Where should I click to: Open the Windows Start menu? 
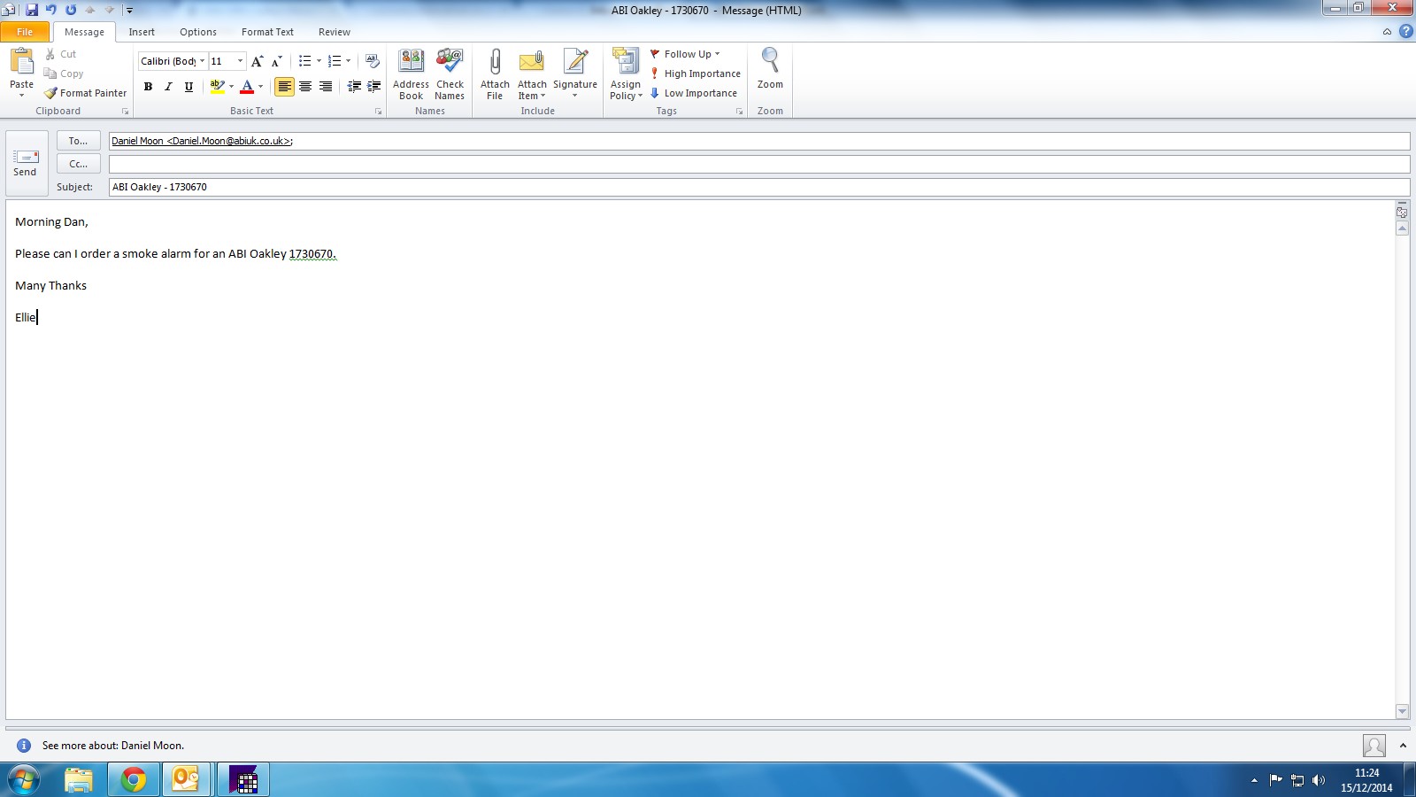(24, 780)
